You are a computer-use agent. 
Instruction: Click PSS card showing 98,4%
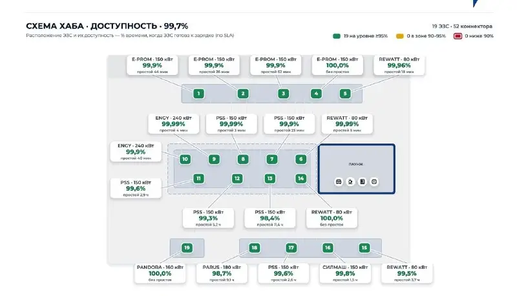[270, 218]
